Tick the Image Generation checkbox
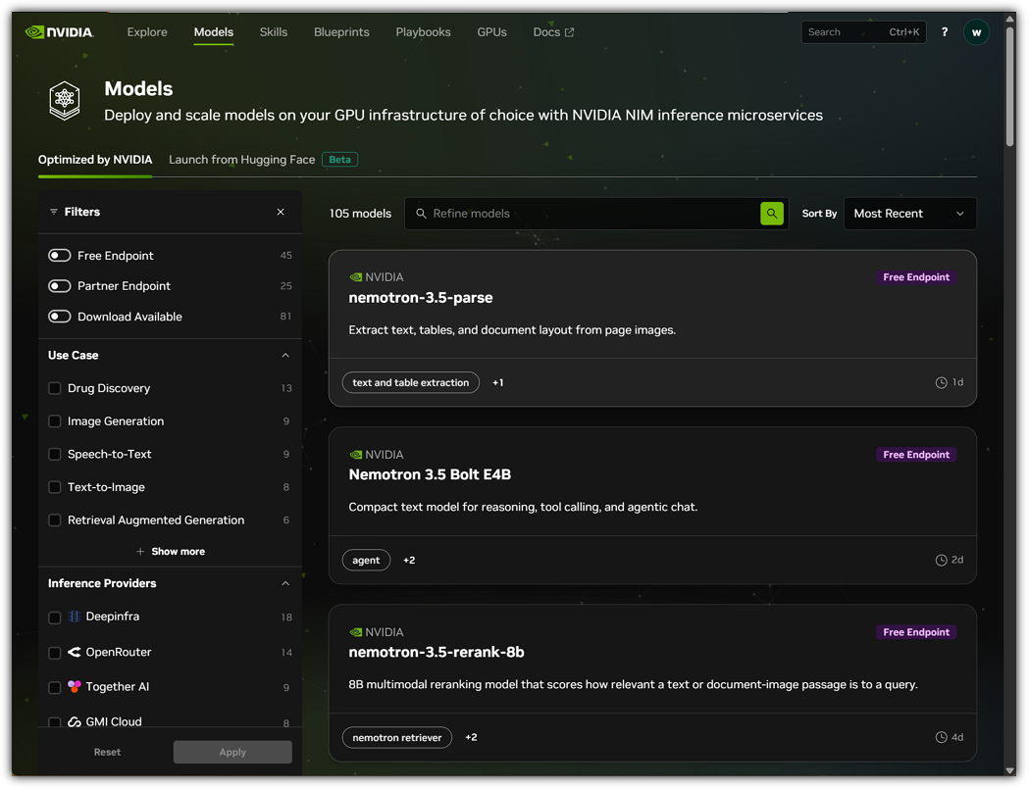1029x789 pixels. pyautogui.click(x=55, y=421)
